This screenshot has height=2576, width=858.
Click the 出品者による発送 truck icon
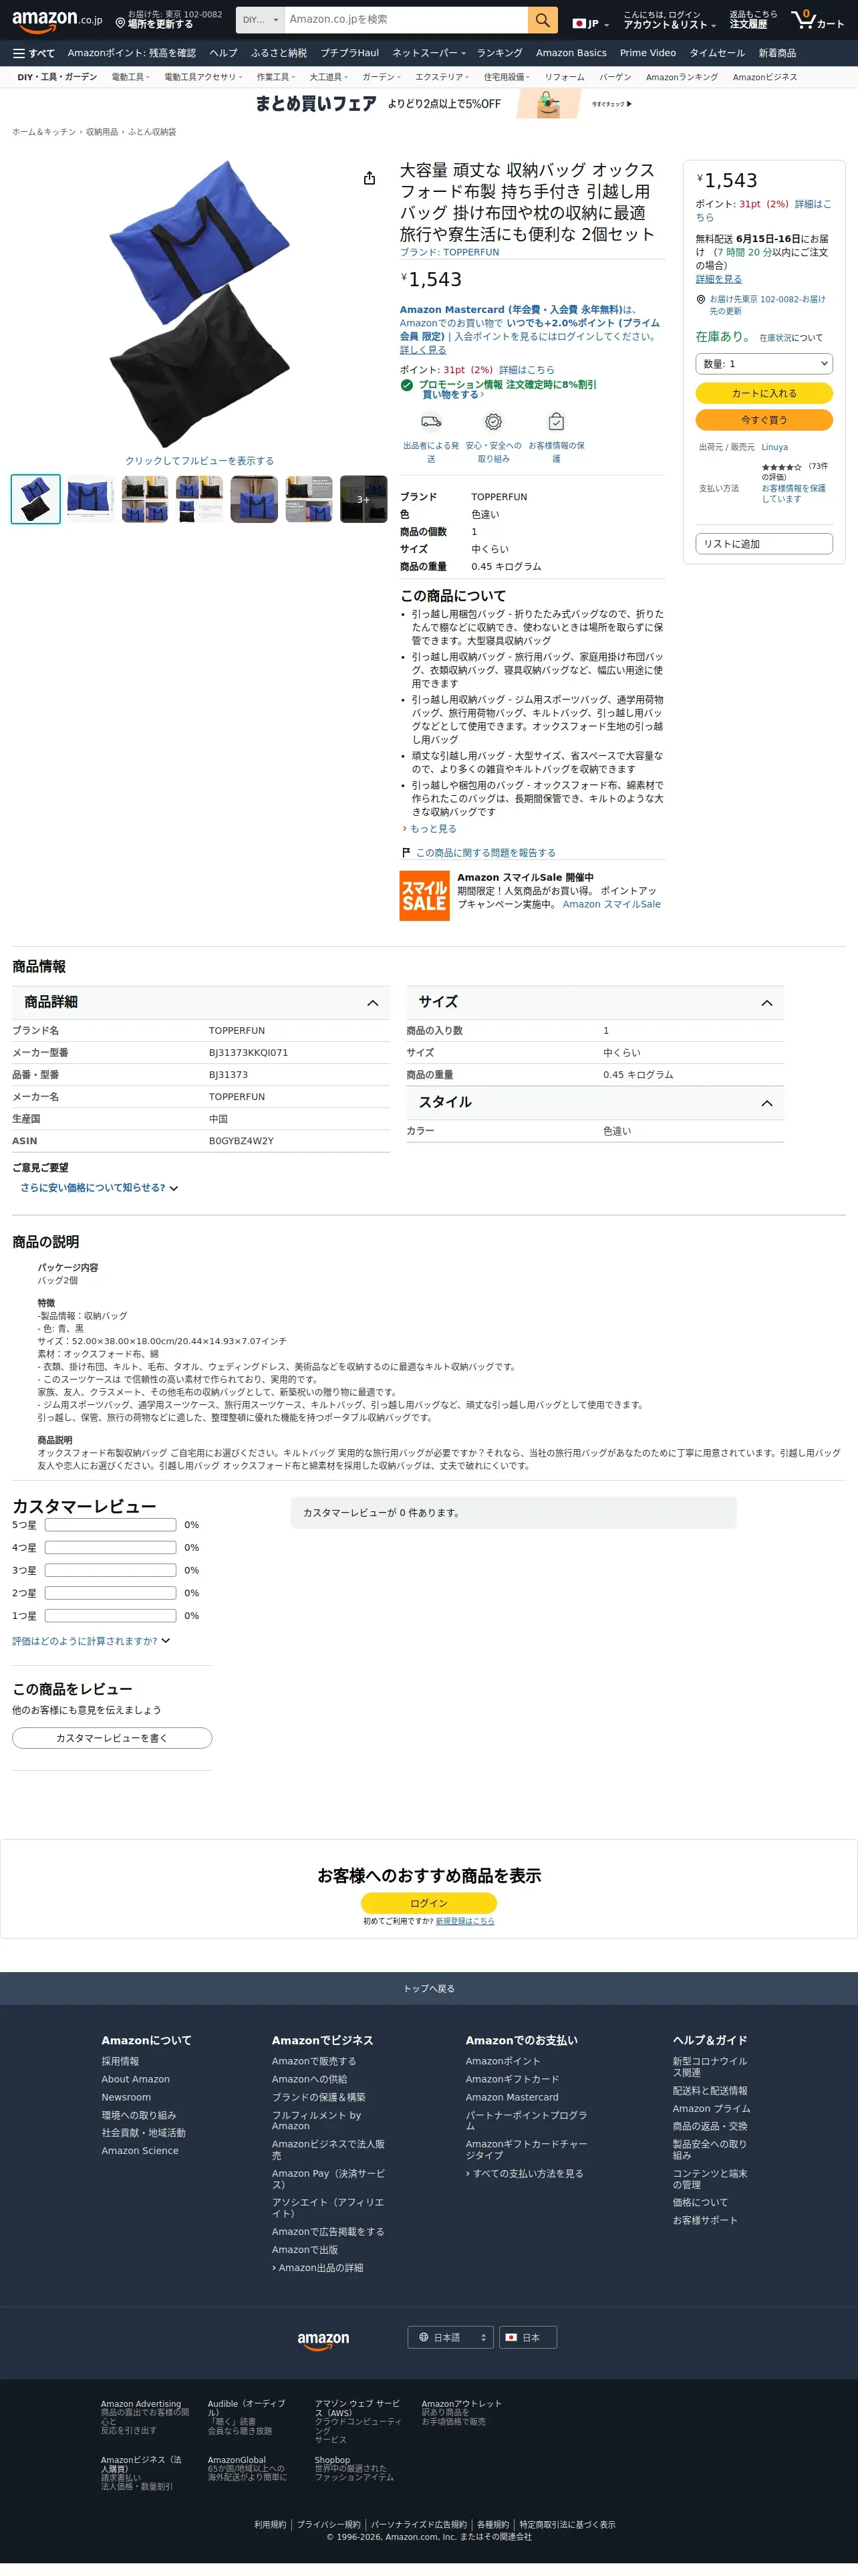(432, 422)
